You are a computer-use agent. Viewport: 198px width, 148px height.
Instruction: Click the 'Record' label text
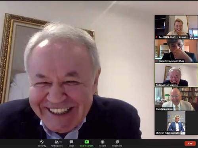point(103,146)
